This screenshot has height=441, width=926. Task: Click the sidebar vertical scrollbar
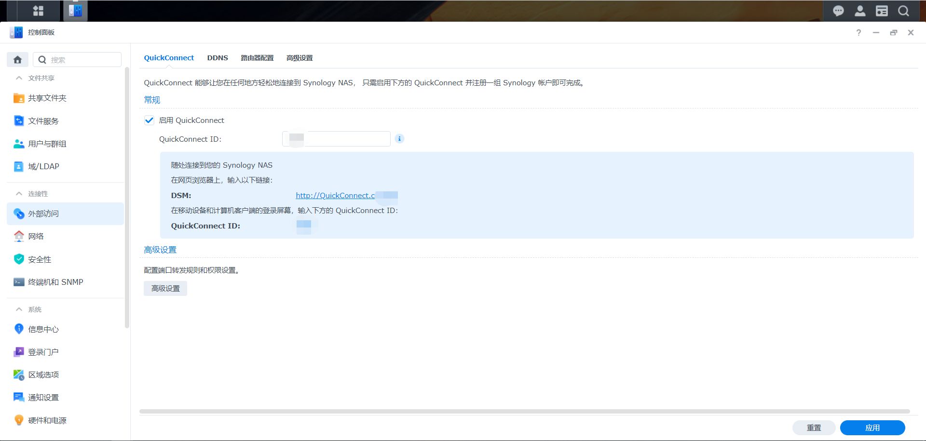point(127,198)
